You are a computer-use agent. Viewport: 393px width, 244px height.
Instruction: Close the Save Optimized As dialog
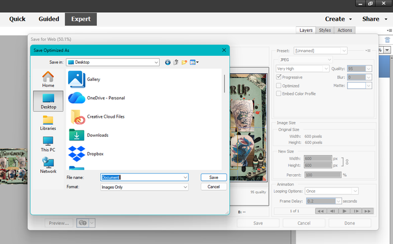pos(224,50)
